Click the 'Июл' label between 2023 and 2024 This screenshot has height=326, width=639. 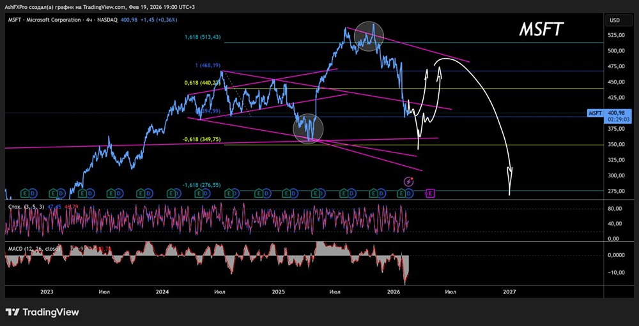coord(104,292)
